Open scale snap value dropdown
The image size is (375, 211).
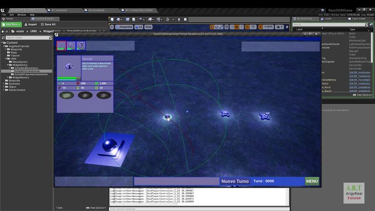click(268, 27)
